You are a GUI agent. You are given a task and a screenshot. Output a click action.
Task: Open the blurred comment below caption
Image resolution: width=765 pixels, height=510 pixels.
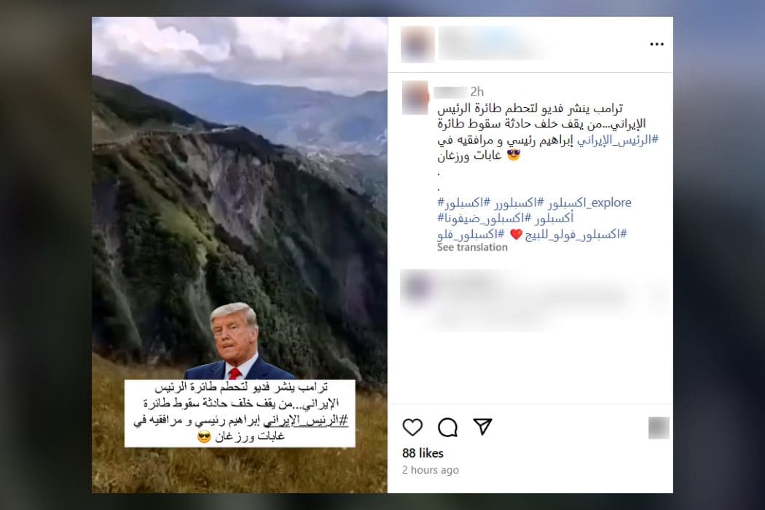(x=534, y=297)
